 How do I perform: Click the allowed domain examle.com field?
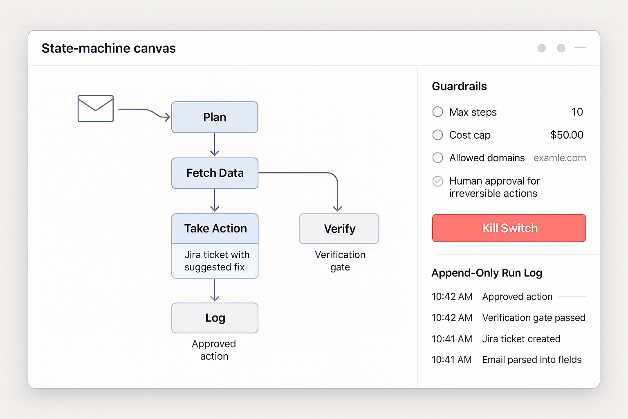pos(559,158)
